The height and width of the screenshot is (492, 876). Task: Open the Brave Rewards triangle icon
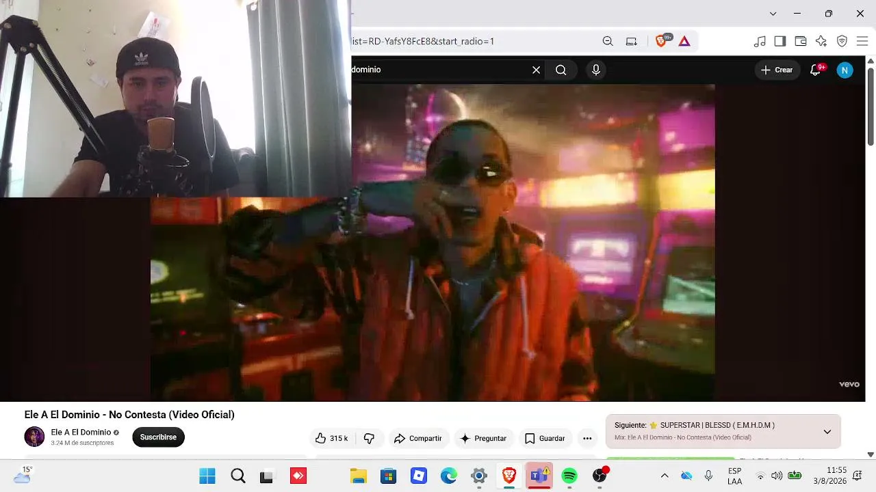(684, 41)
